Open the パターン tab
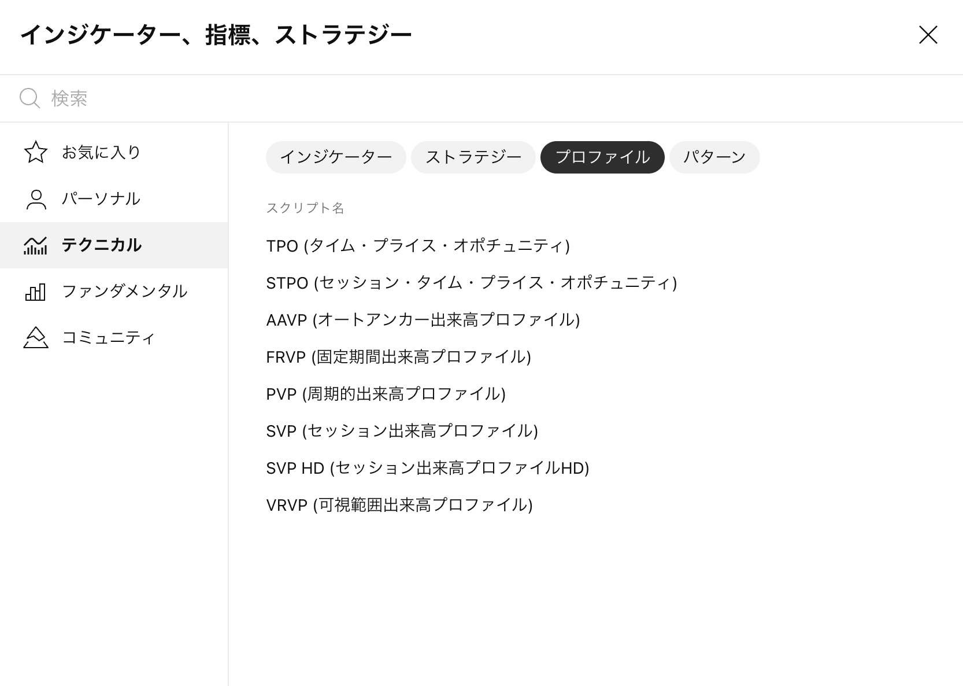Screen dimensions: 963x686 714,157
